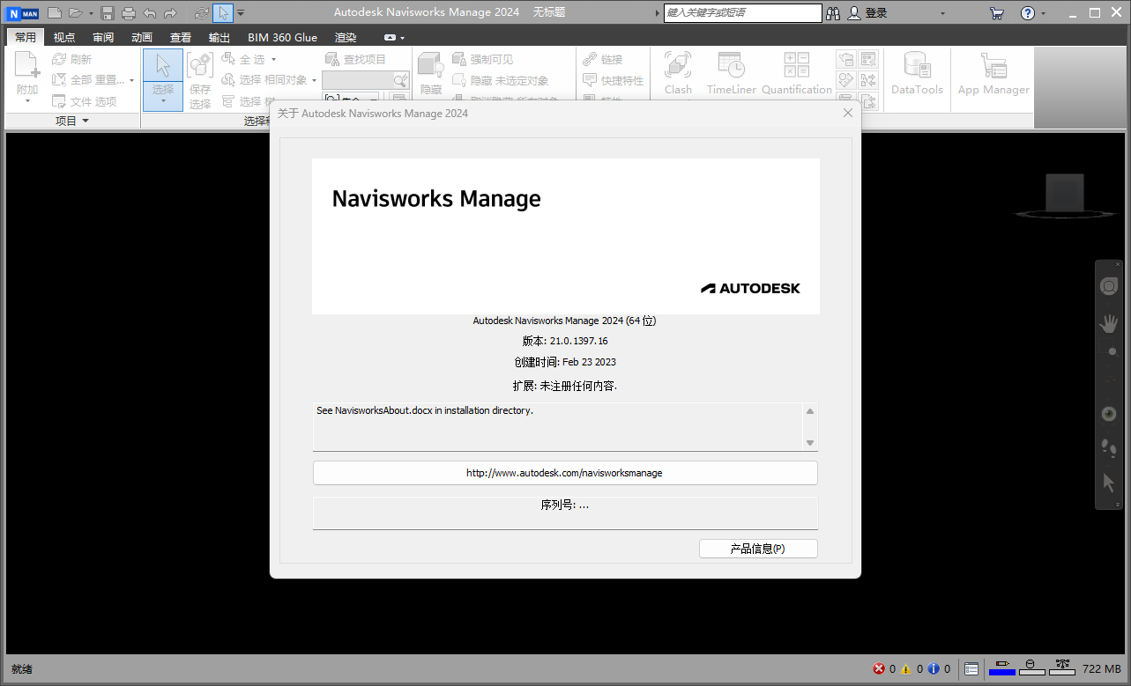Open the TimeLiner tool
This screenshot has width=1131, height=686.
[x=732, y=73]
